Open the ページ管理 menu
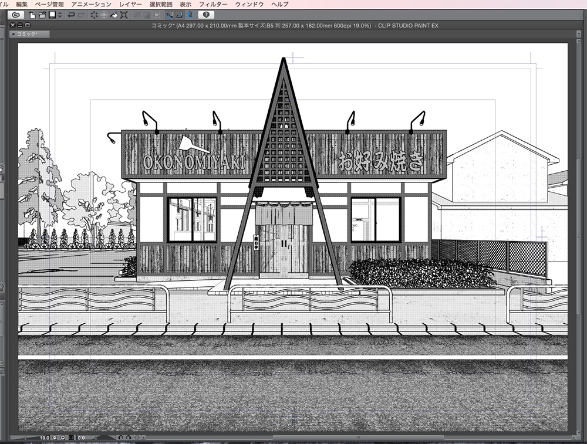 point(49,4)
